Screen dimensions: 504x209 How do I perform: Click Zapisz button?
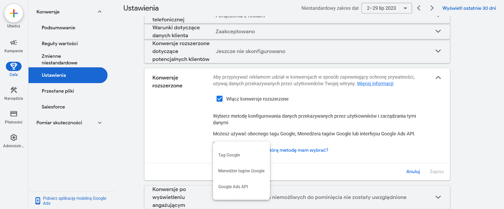(437, 171)
